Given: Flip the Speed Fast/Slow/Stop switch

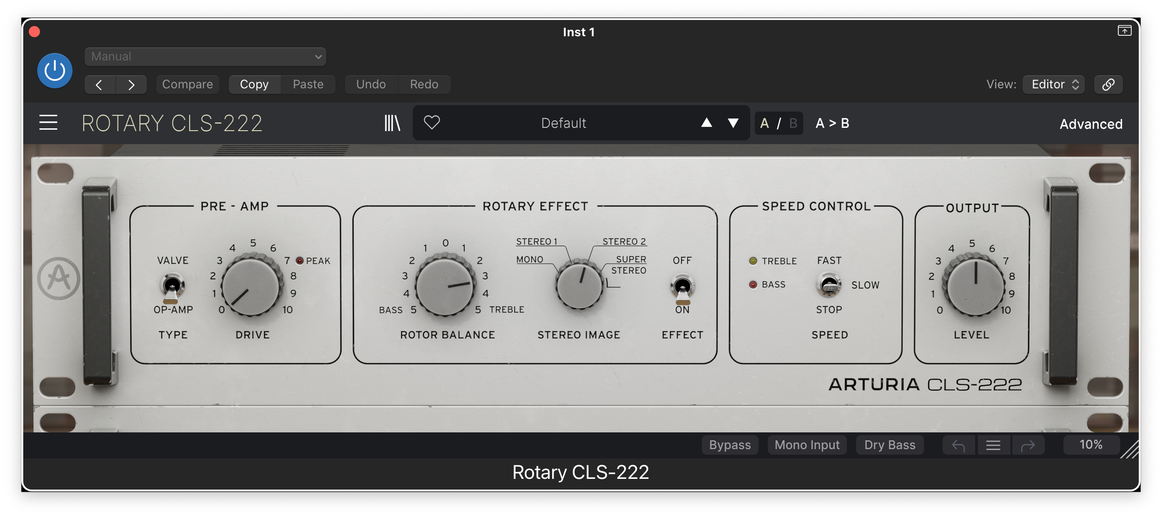Looking at the screenshot, I should [x=829, y=285].
